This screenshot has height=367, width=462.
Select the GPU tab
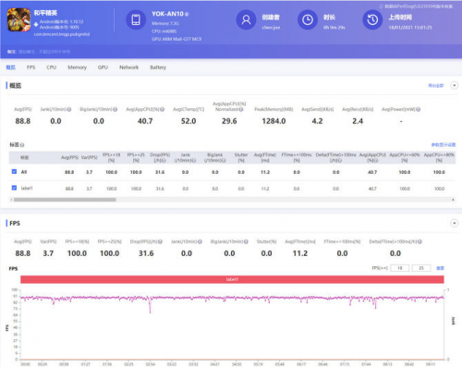[103, 67]
